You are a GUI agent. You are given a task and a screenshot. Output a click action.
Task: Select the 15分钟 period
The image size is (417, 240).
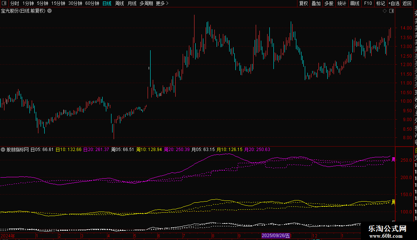pyautogui.click(x=58, y=3)
